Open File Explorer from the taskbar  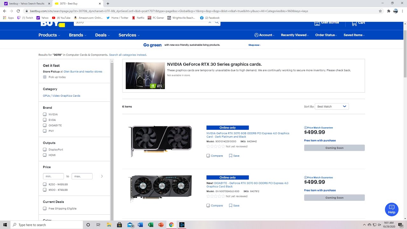pos(109,225)
